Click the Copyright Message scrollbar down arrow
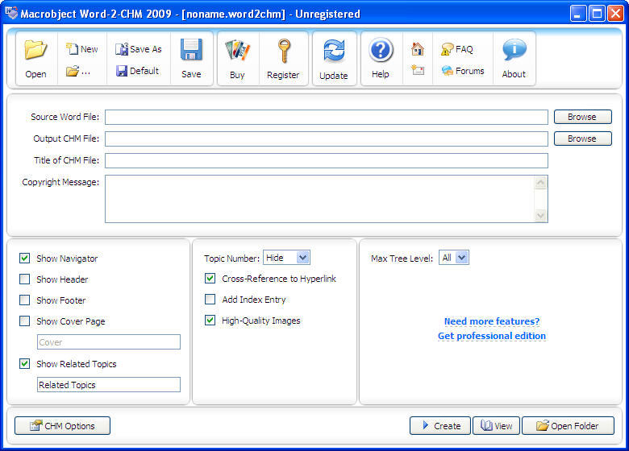 (540, 215)
